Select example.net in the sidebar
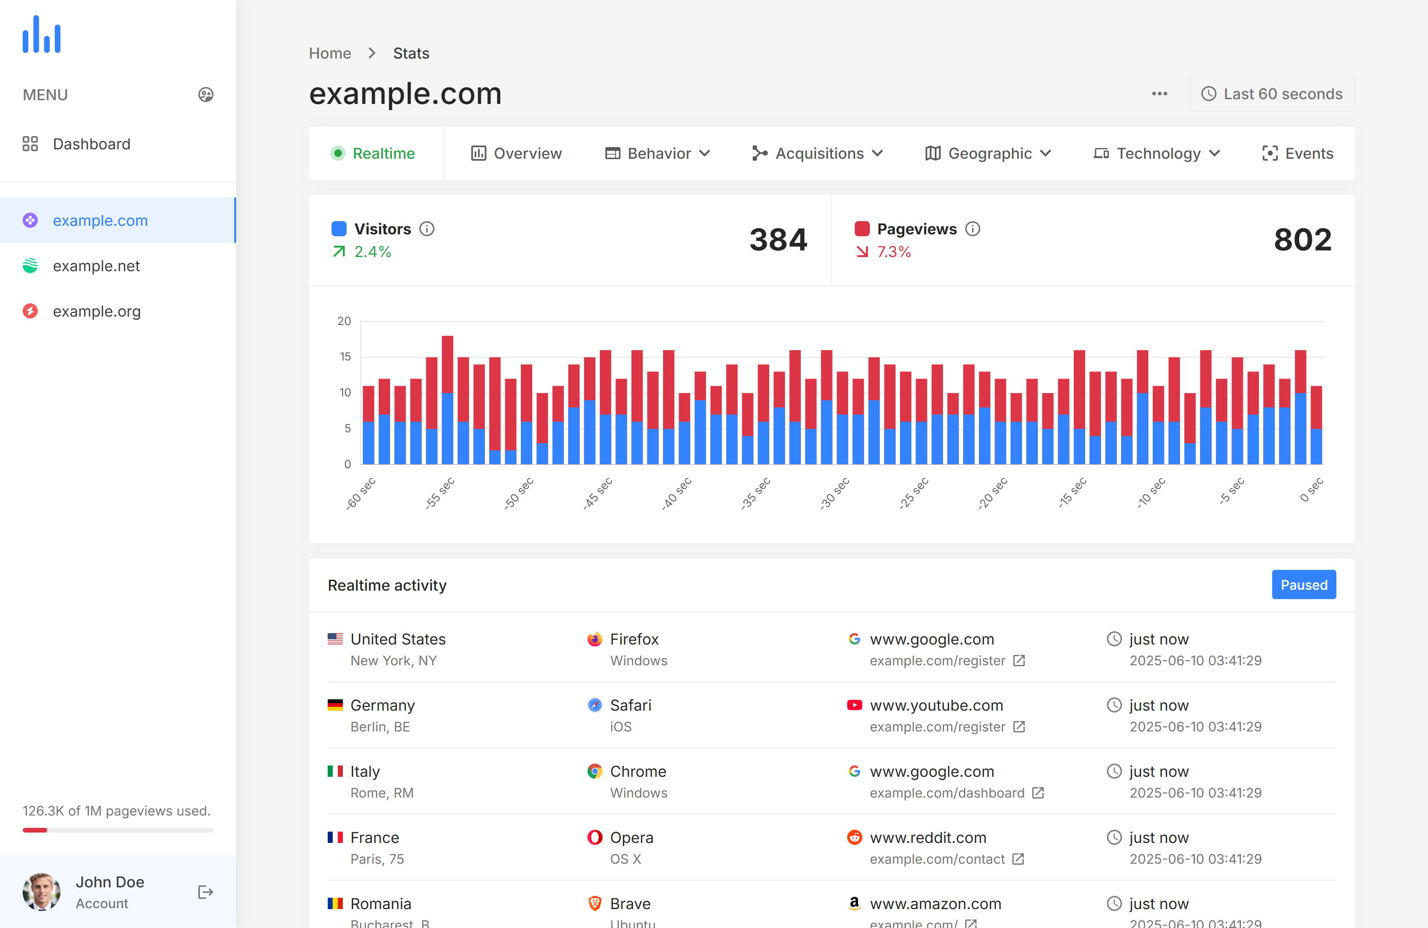Viewport: 1428px width, 928px height. click(96, 266)
